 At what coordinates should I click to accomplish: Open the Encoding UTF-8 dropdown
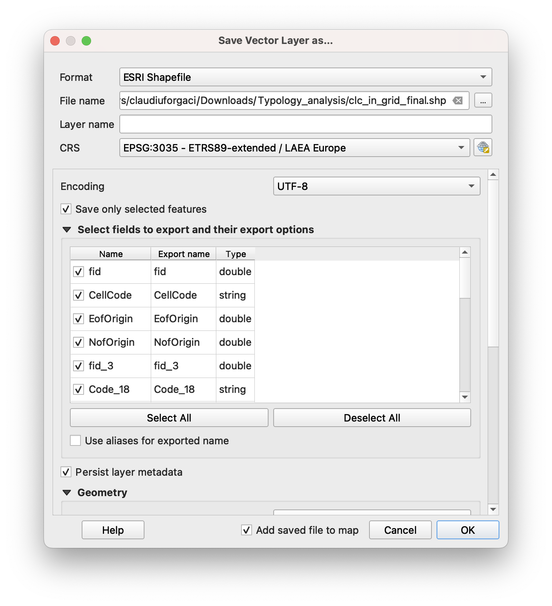(377, 186)
